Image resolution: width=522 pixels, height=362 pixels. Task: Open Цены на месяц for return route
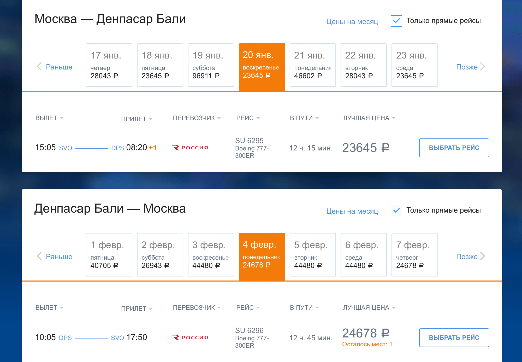(352, 211)
